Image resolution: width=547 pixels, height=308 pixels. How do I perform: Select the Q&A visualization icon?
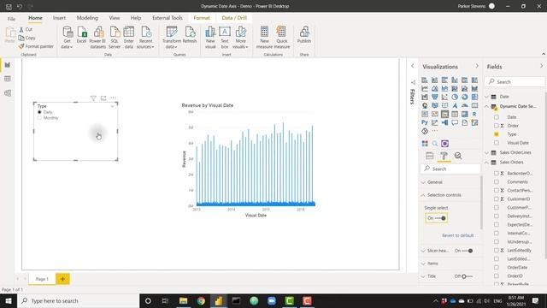tap(455, 122)
